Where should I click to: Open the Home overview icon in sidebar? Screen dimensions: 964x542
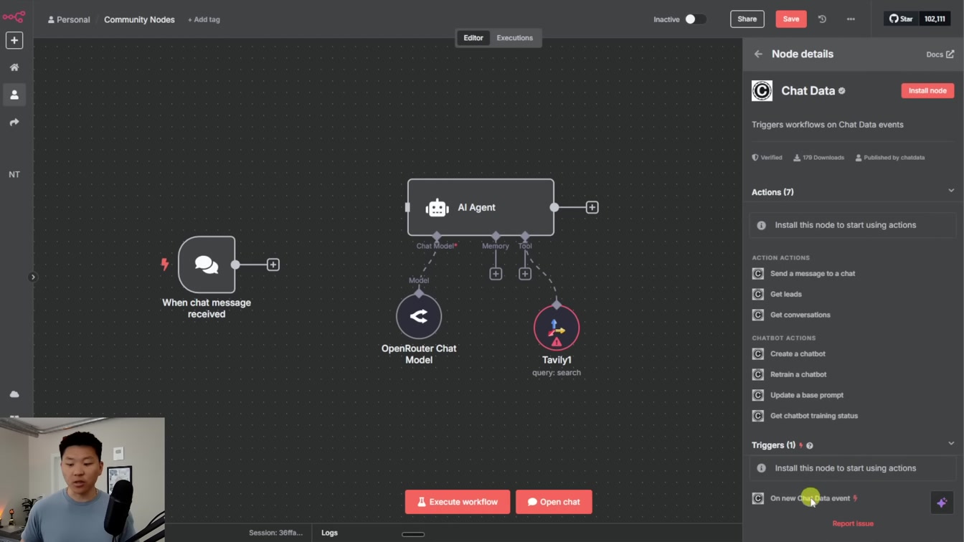[14, 67]
